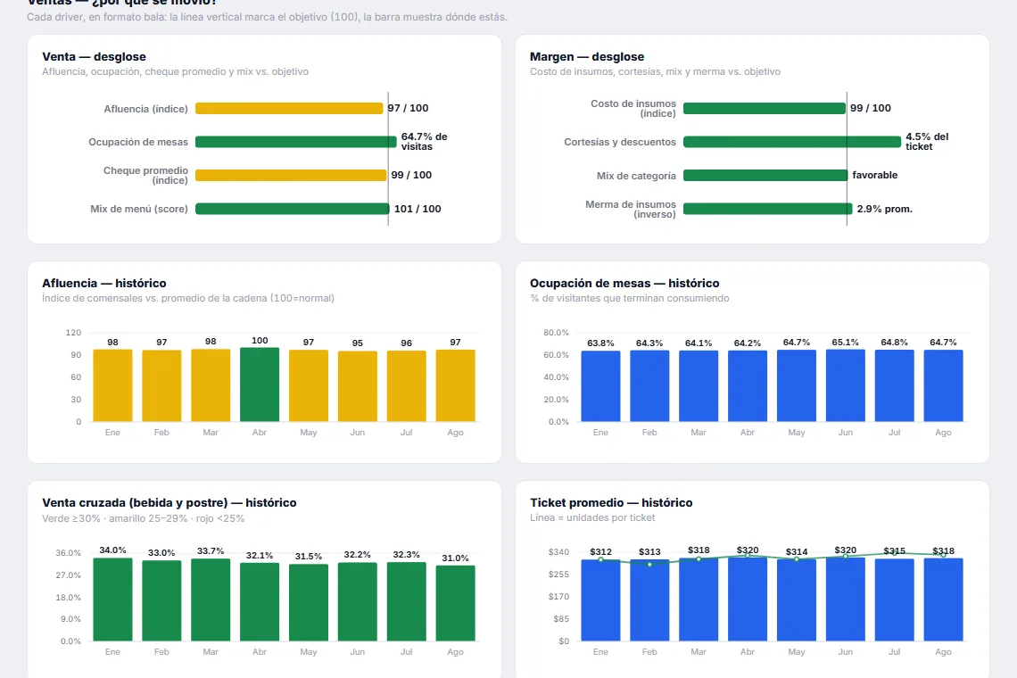Image resolution: width=1017 pixels, height=678 pixels.
Task: Select the Jun bar in Afluencia histórico
Action: point(358,386)
